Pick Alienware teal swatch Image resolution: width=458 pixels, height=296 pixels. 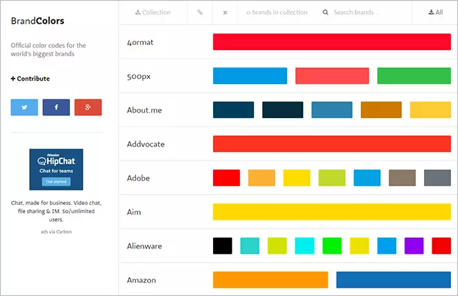tap(250, 246)
